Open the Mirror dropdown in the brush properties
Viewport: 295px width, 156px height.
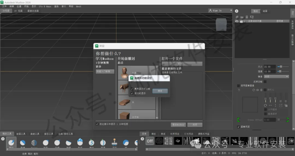[x=276, y=76]
